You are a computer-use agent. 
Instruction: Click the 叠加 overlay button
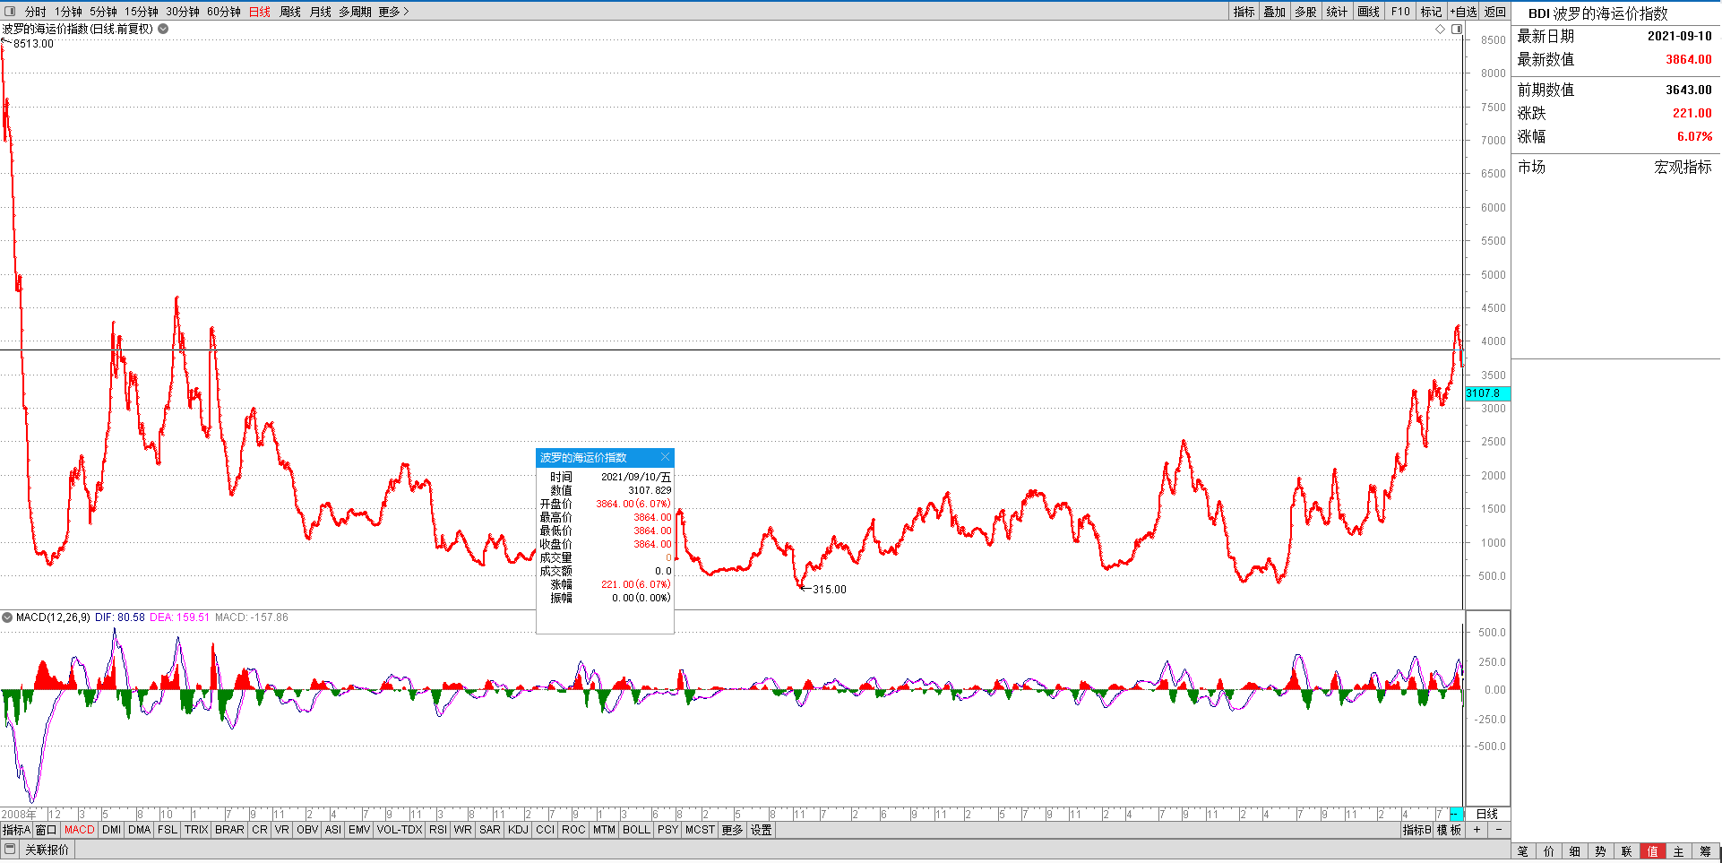[x=1274, y=12]
